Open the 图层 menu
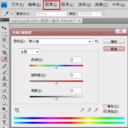The width and height of the screenshot is (128, 128). coord(67,5)
